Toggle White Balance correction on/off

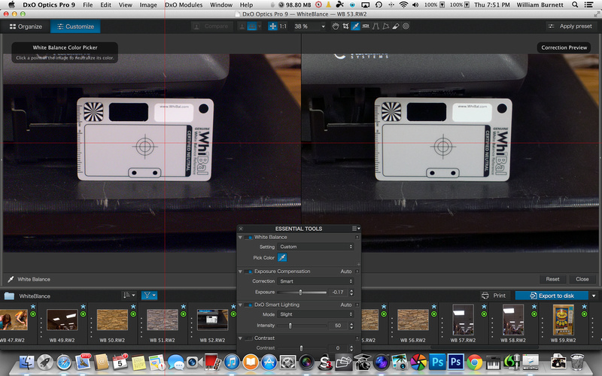248,237
